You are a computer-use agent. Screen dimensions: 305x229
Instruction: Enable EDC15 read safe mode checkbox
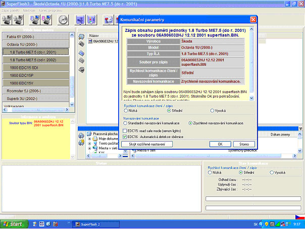point(125,130)
